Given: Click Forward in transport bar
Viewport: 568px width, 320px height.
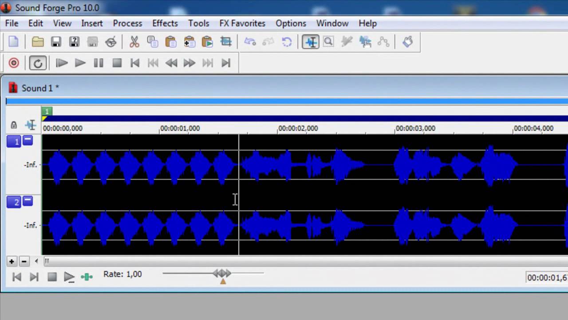Looking at the screenshot, I should pyautogui.click(x=189, y=63).
